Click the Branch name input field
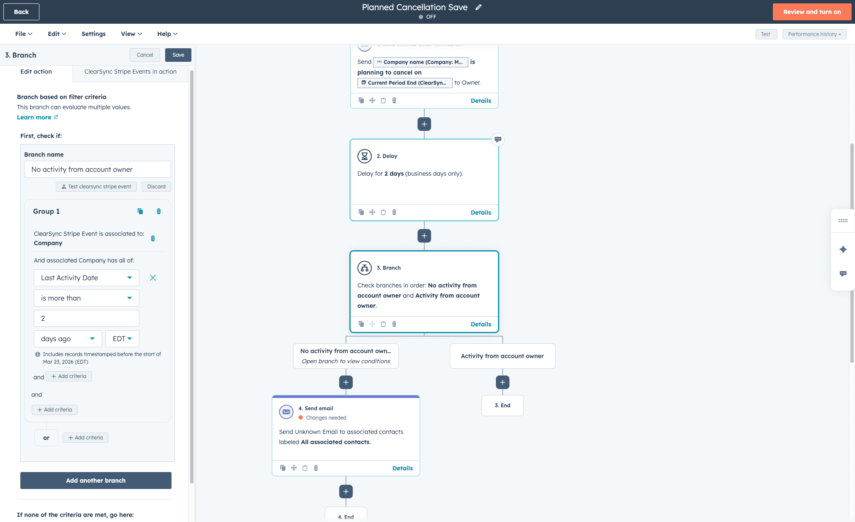 pos(97,169)
